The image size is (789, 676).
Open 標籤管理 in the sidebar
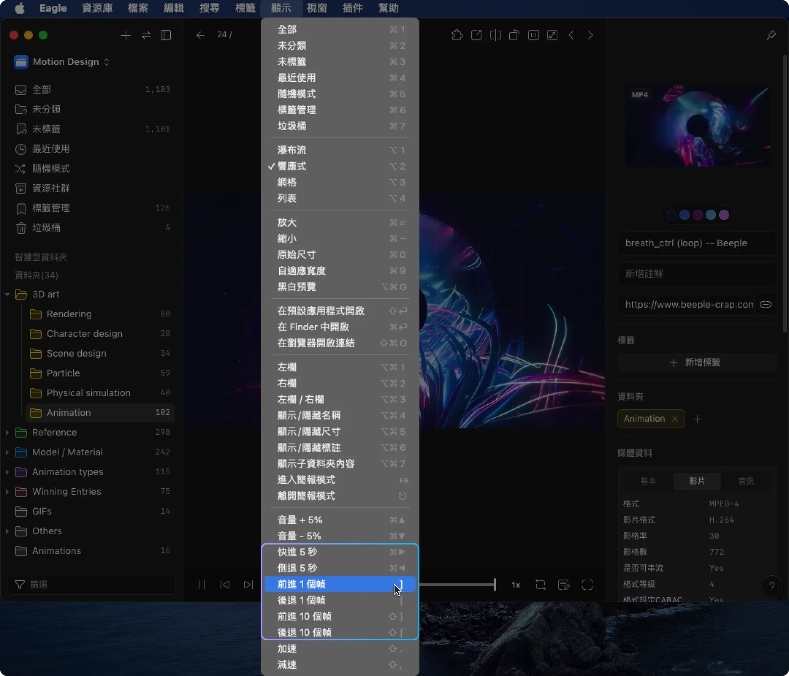(92, 208)
